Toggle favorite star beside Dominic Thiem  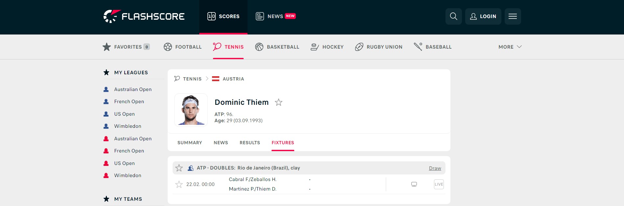[x=278, y=103]
